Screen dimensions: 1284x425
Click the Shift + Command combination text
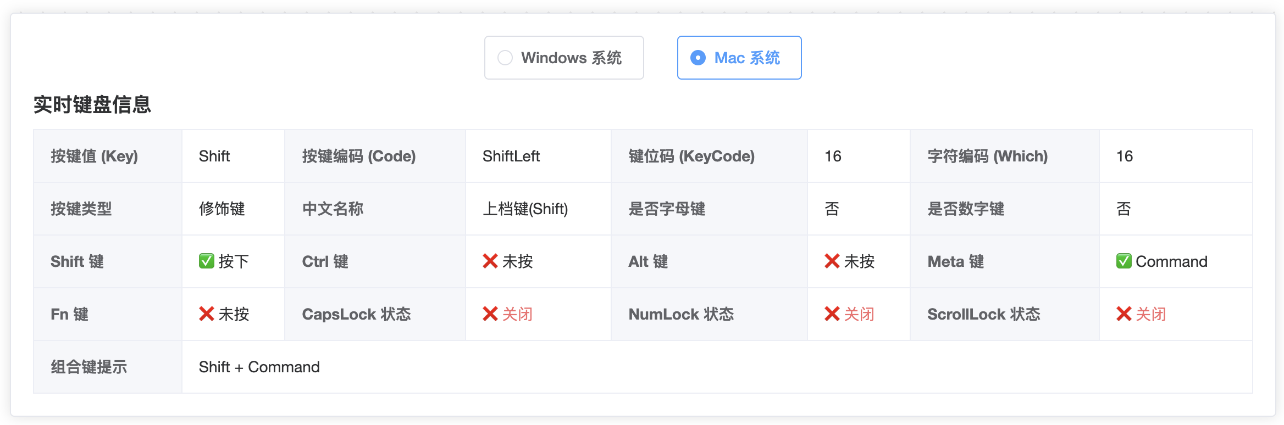(x=259, y=366)
